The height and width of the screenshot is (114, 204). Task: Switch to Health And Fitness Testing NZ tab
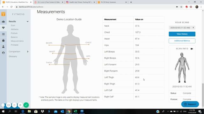tap(80, 2)
